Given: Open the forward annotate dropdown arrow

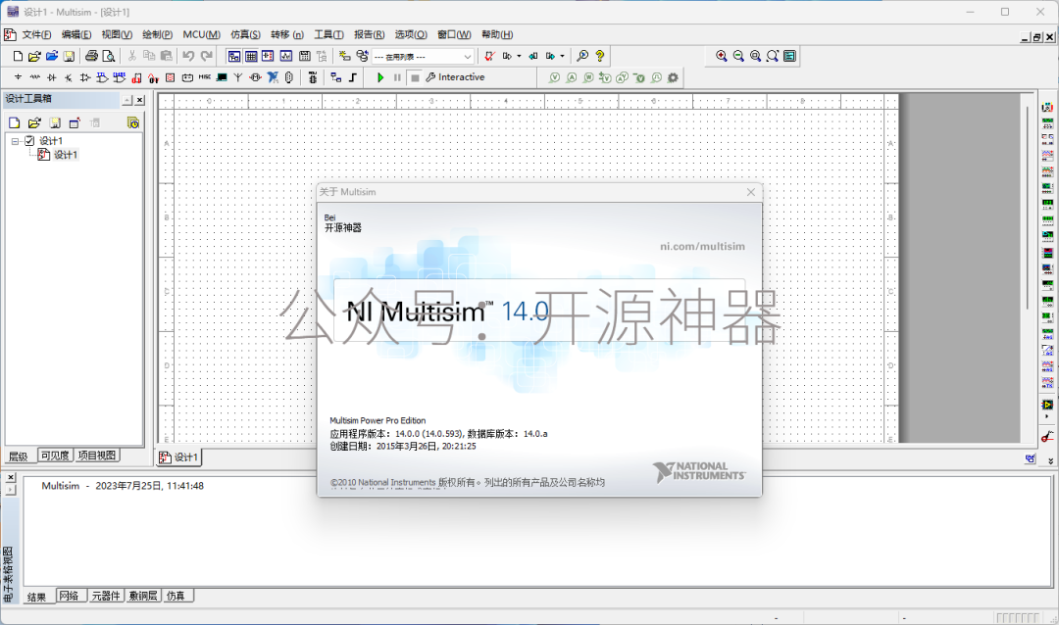Looking at the screenshot, I should pyautogui.click(x=562, y=56).
